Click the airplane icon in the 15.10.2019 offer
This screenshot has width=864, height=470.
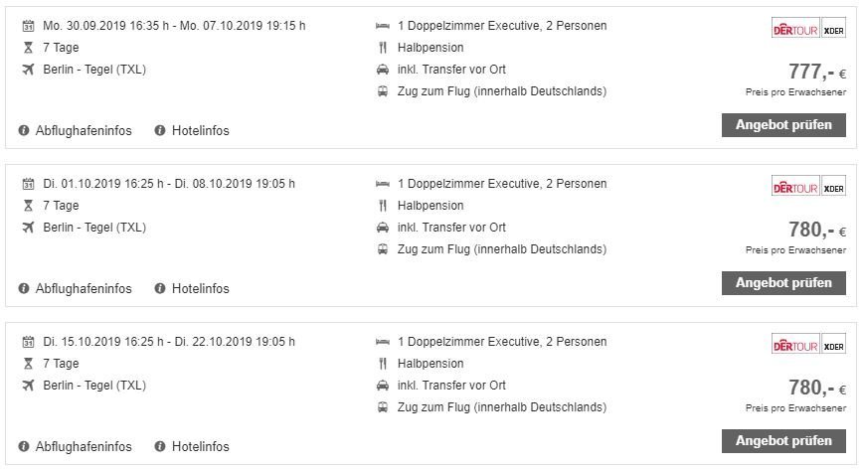(x=27, y=386)
